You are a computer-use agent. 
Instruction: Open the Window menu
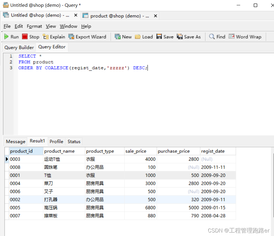click(x=68, y=26)
